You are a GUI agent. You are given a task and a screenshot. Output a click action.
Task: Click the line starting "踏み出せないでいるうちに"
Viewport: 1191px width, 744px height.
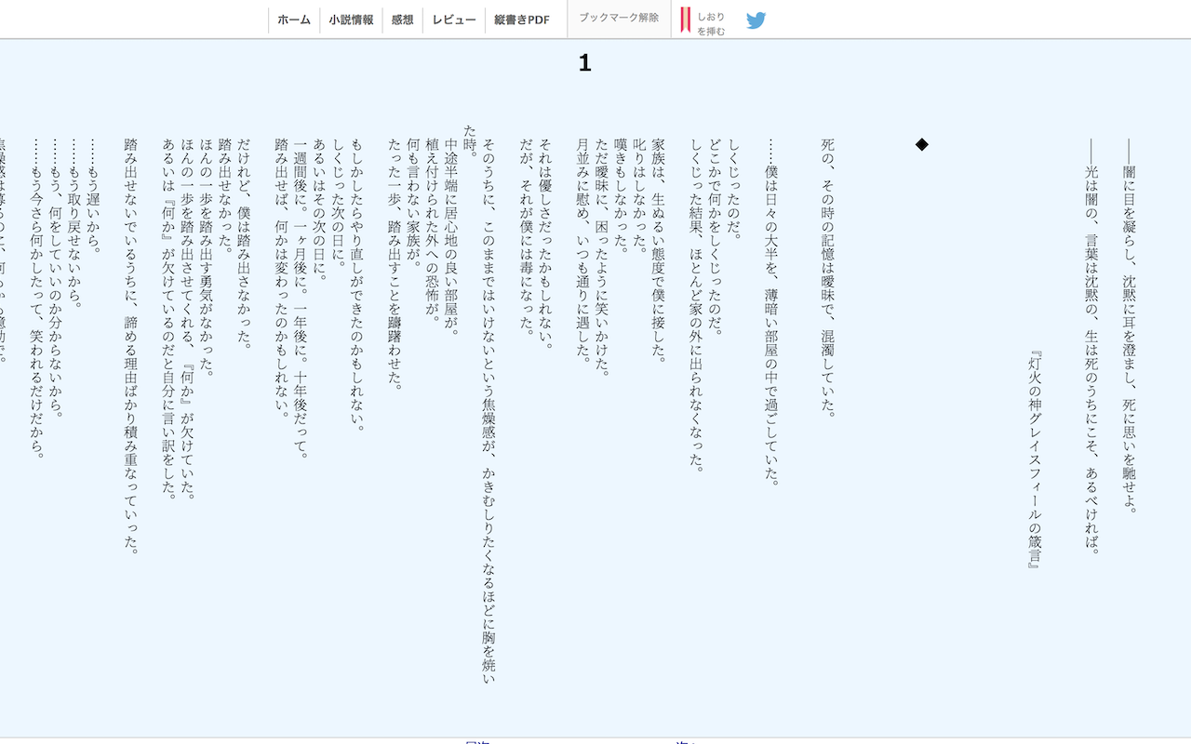click(x=130, y=347)
